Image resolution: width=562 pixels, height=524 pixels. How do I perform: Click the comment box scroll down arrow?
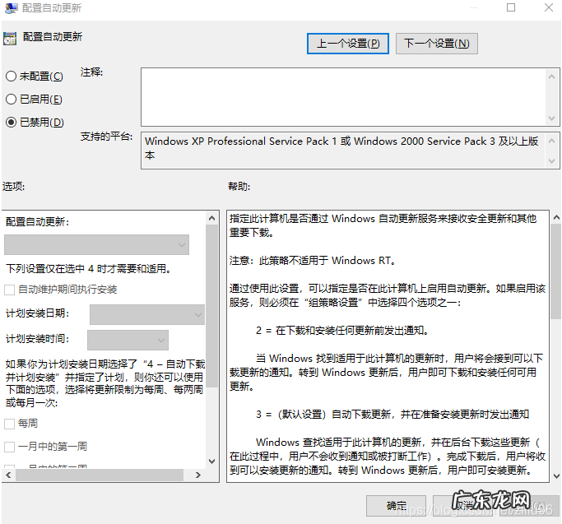point(551,118)
